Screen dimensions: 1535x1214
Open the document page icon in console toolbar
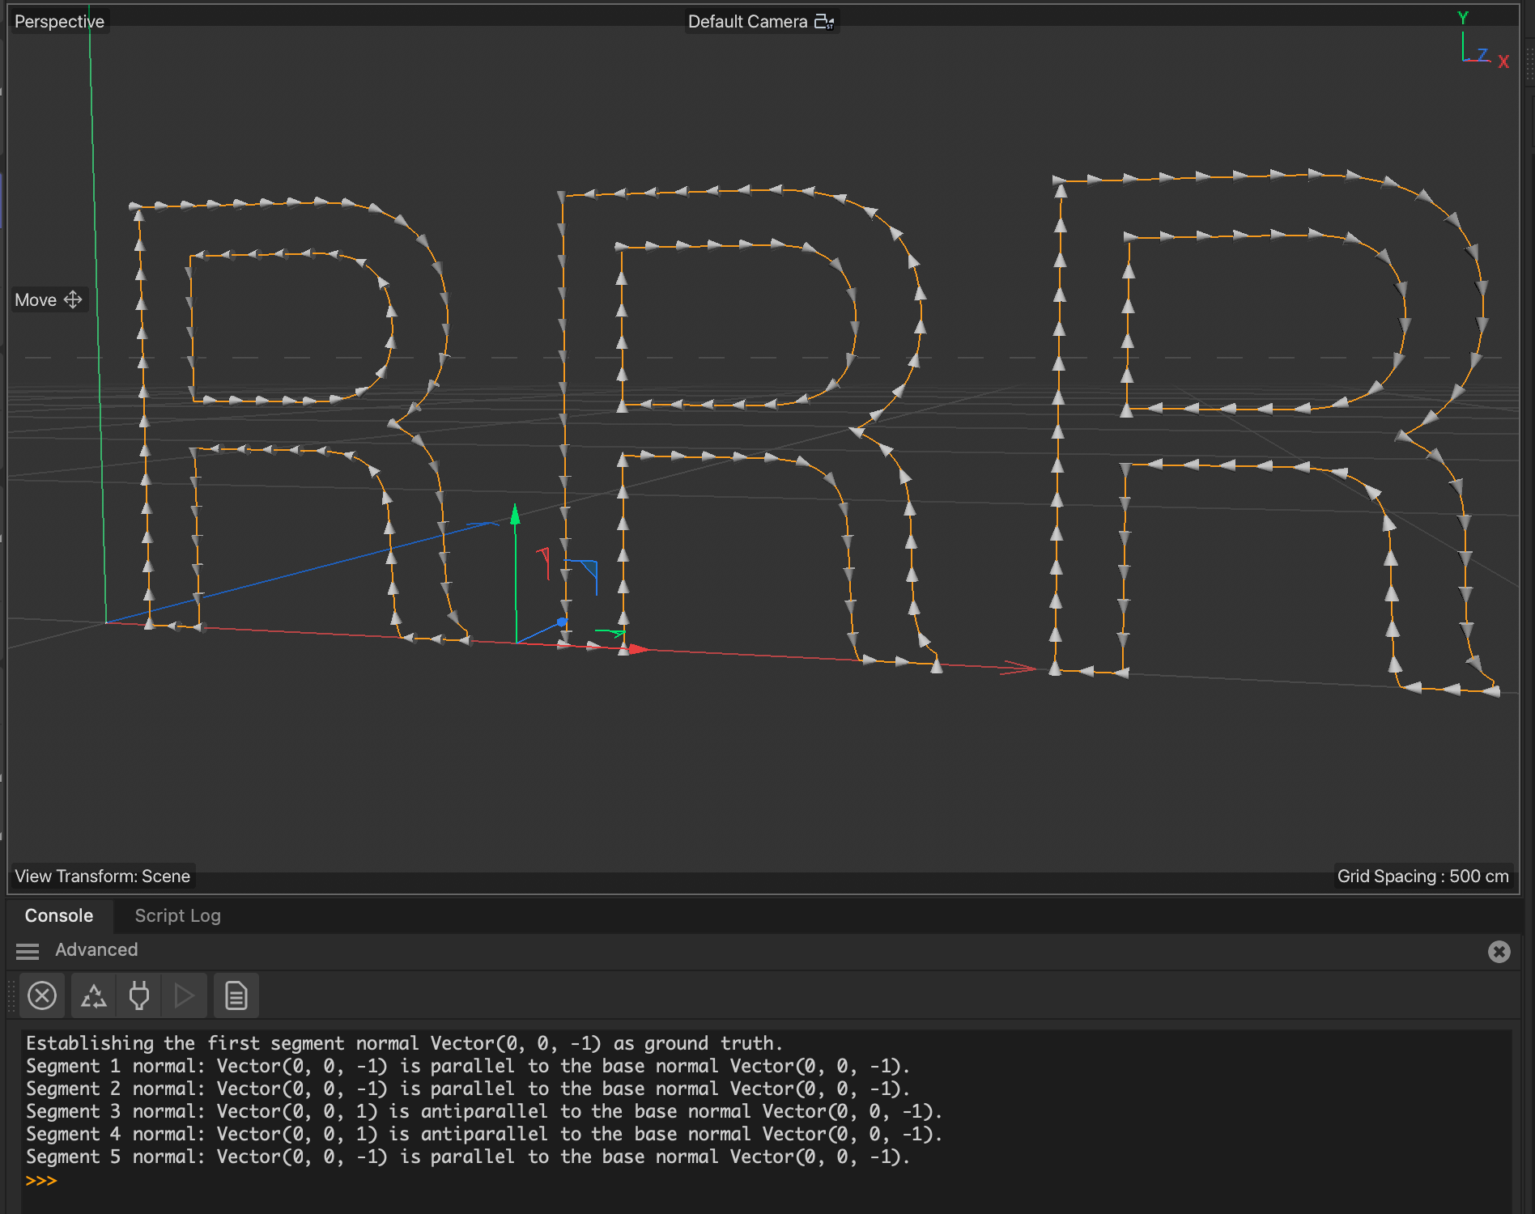point(236,995)
